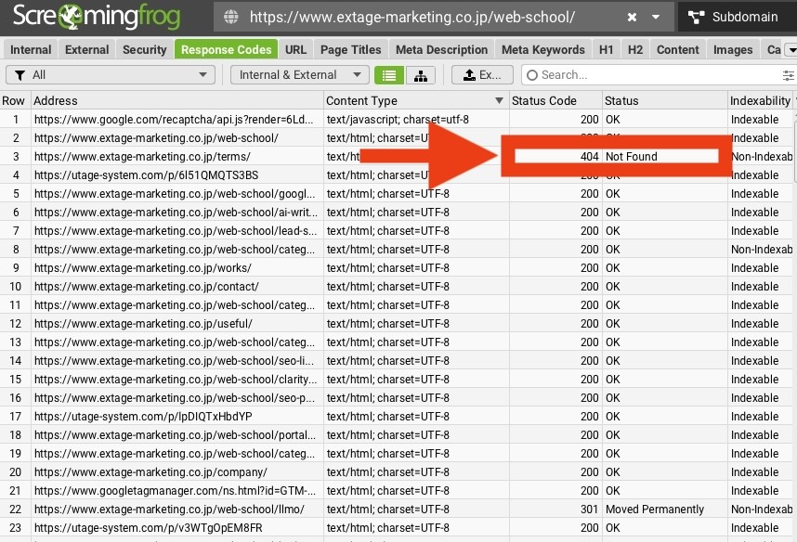Open the URL history dropdown arrow

(x=656, y=18)
